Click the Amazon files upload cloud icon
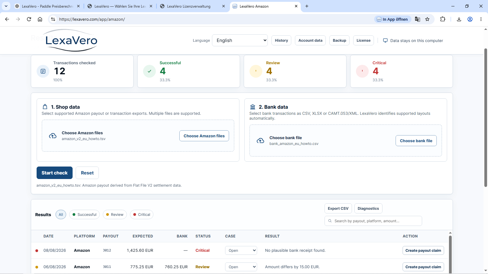Screen dimensions: 488x274 pos(53,136)
